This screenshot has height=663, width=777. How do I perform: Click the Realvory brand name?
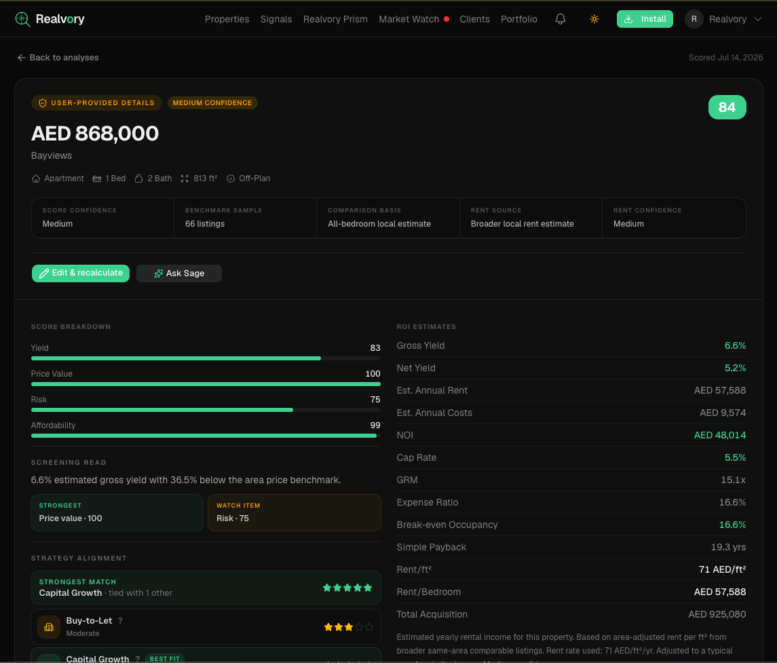(60, 19)
